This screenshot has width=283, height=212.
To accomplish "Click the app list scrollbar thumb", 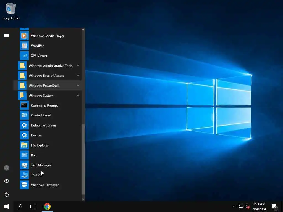I will 83,160.
